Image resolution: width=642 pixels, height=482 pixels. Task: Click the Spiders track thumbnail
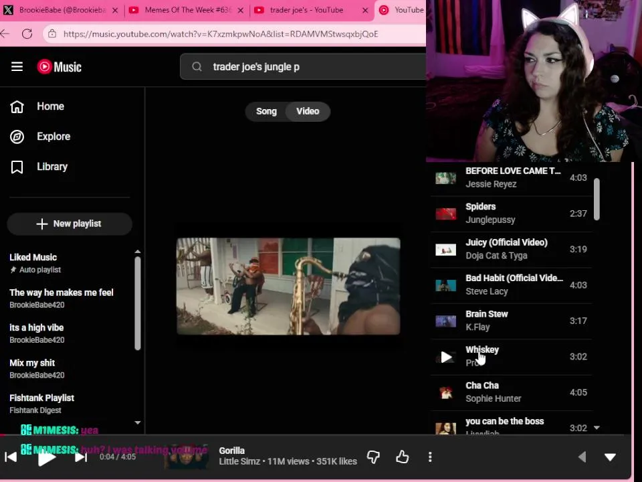pyautogui.click(x=446, y=214)
